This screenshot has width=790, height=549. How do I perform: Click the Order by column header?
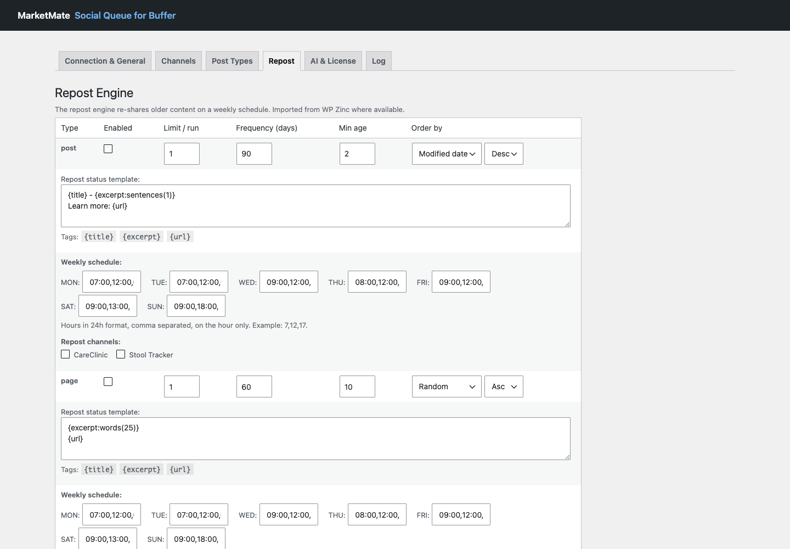click(x=427, y=128)
